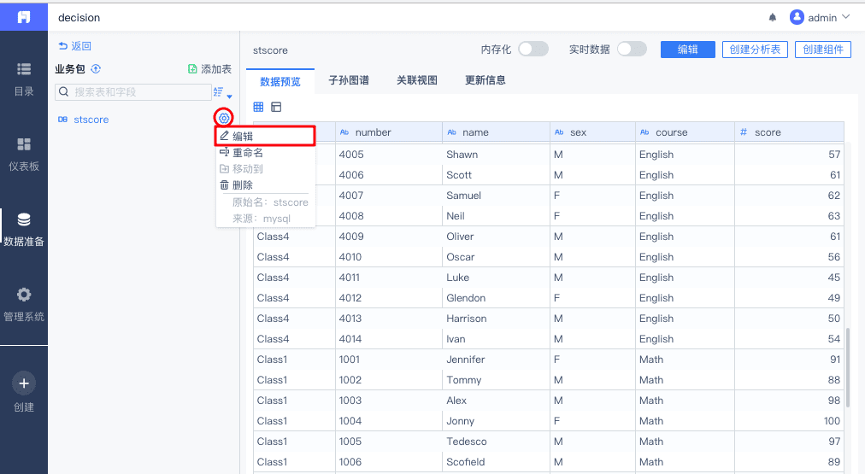Click the FineBI logo icon
Image resolution: width=865 pixels, height=474 pixels.
coord(24,17)
